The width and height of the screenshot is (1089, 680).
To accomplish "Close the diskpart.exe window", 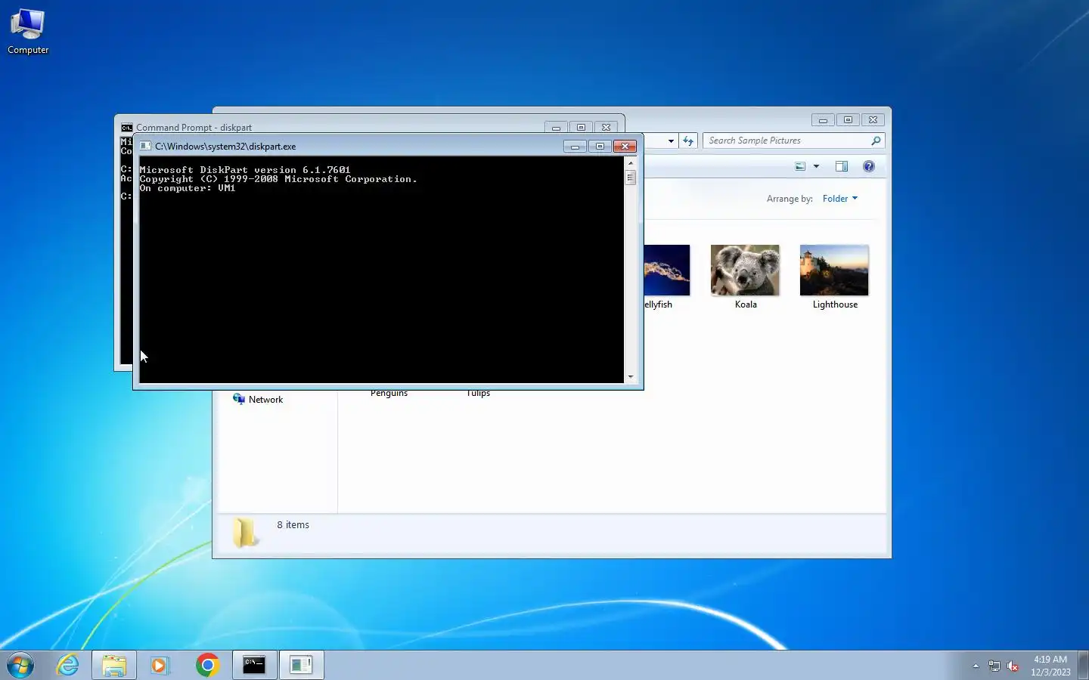I will 625,147.
